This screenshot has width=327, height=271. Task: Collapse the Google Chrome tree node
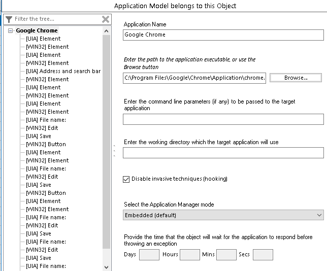coord(11,31)
